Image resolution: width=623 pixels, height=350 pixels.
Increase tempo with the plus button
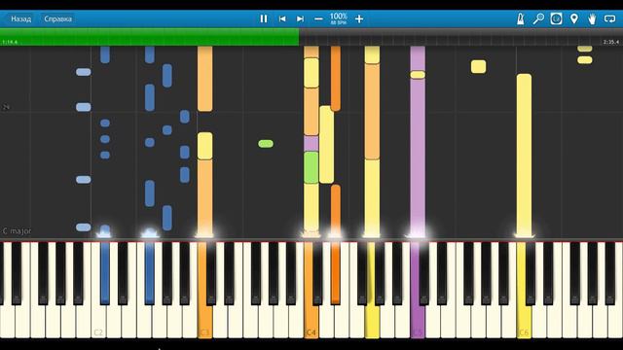click(x=359, y=18)
